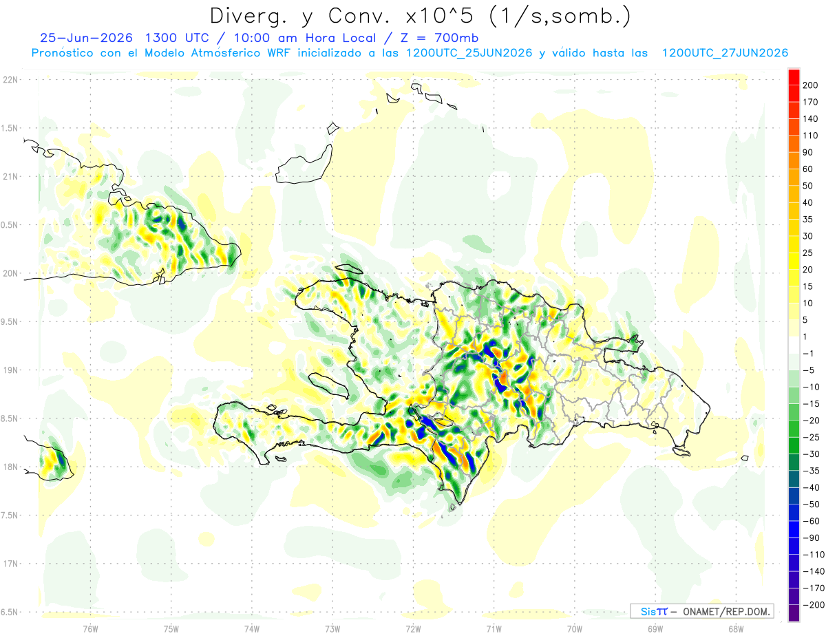
Task: Click the "9.5N" latitude label
Action: tap(10, 321)
